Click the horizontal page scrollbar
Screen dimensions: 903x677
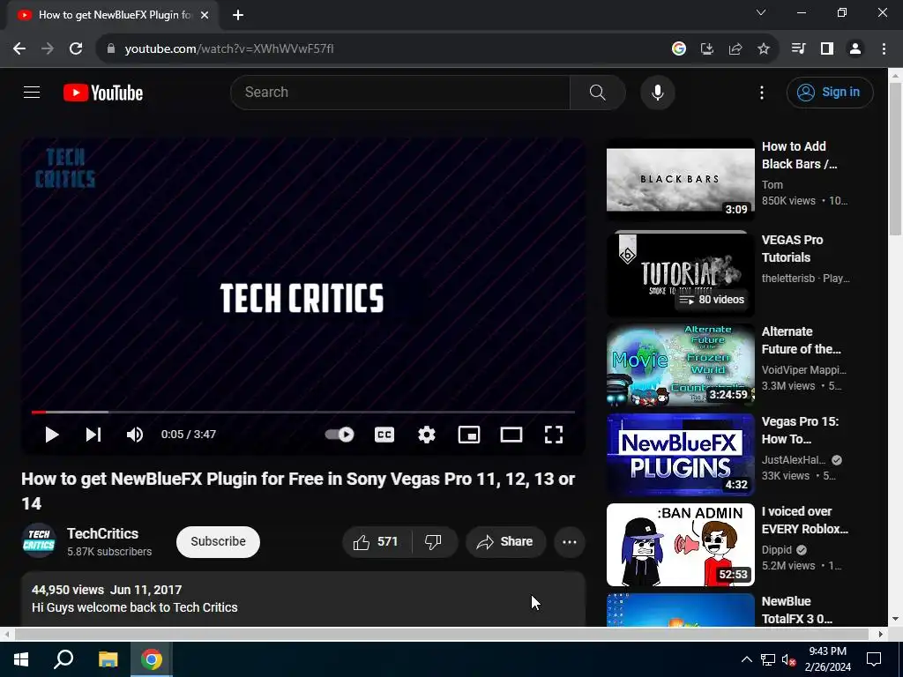click(443, 634)
